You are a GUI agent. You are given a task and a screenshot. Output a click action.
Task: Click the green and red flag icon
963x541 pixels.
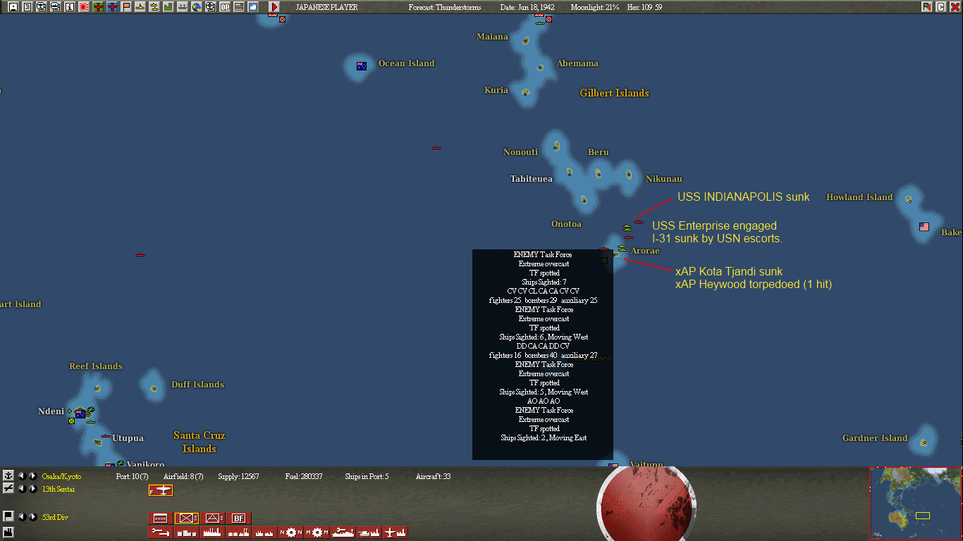point(926,7)
